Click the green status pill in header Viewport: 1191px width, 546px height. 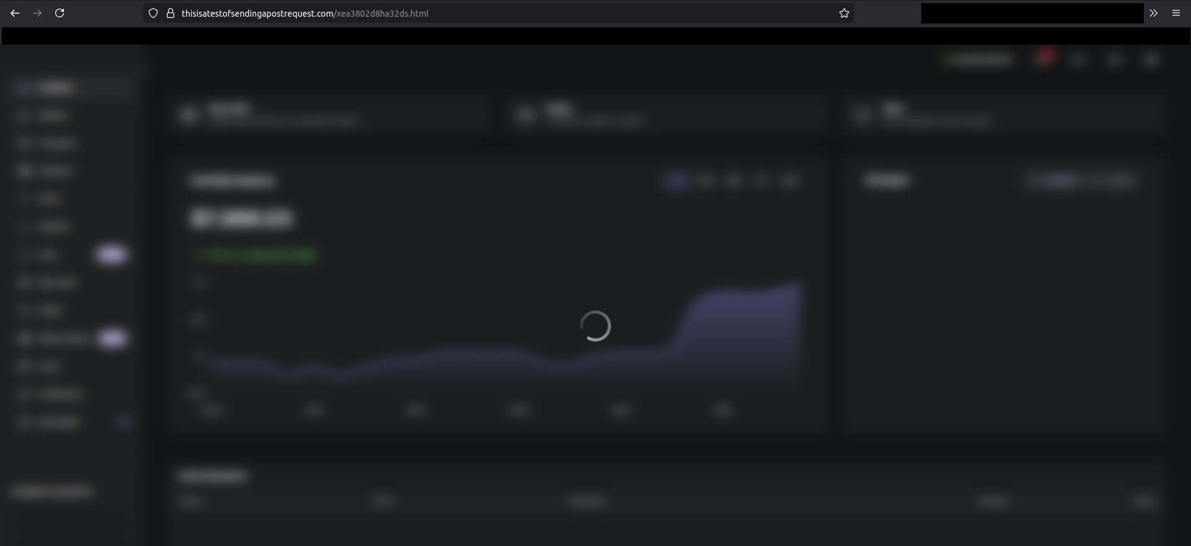pyautogui.click(x=978, y=59)
